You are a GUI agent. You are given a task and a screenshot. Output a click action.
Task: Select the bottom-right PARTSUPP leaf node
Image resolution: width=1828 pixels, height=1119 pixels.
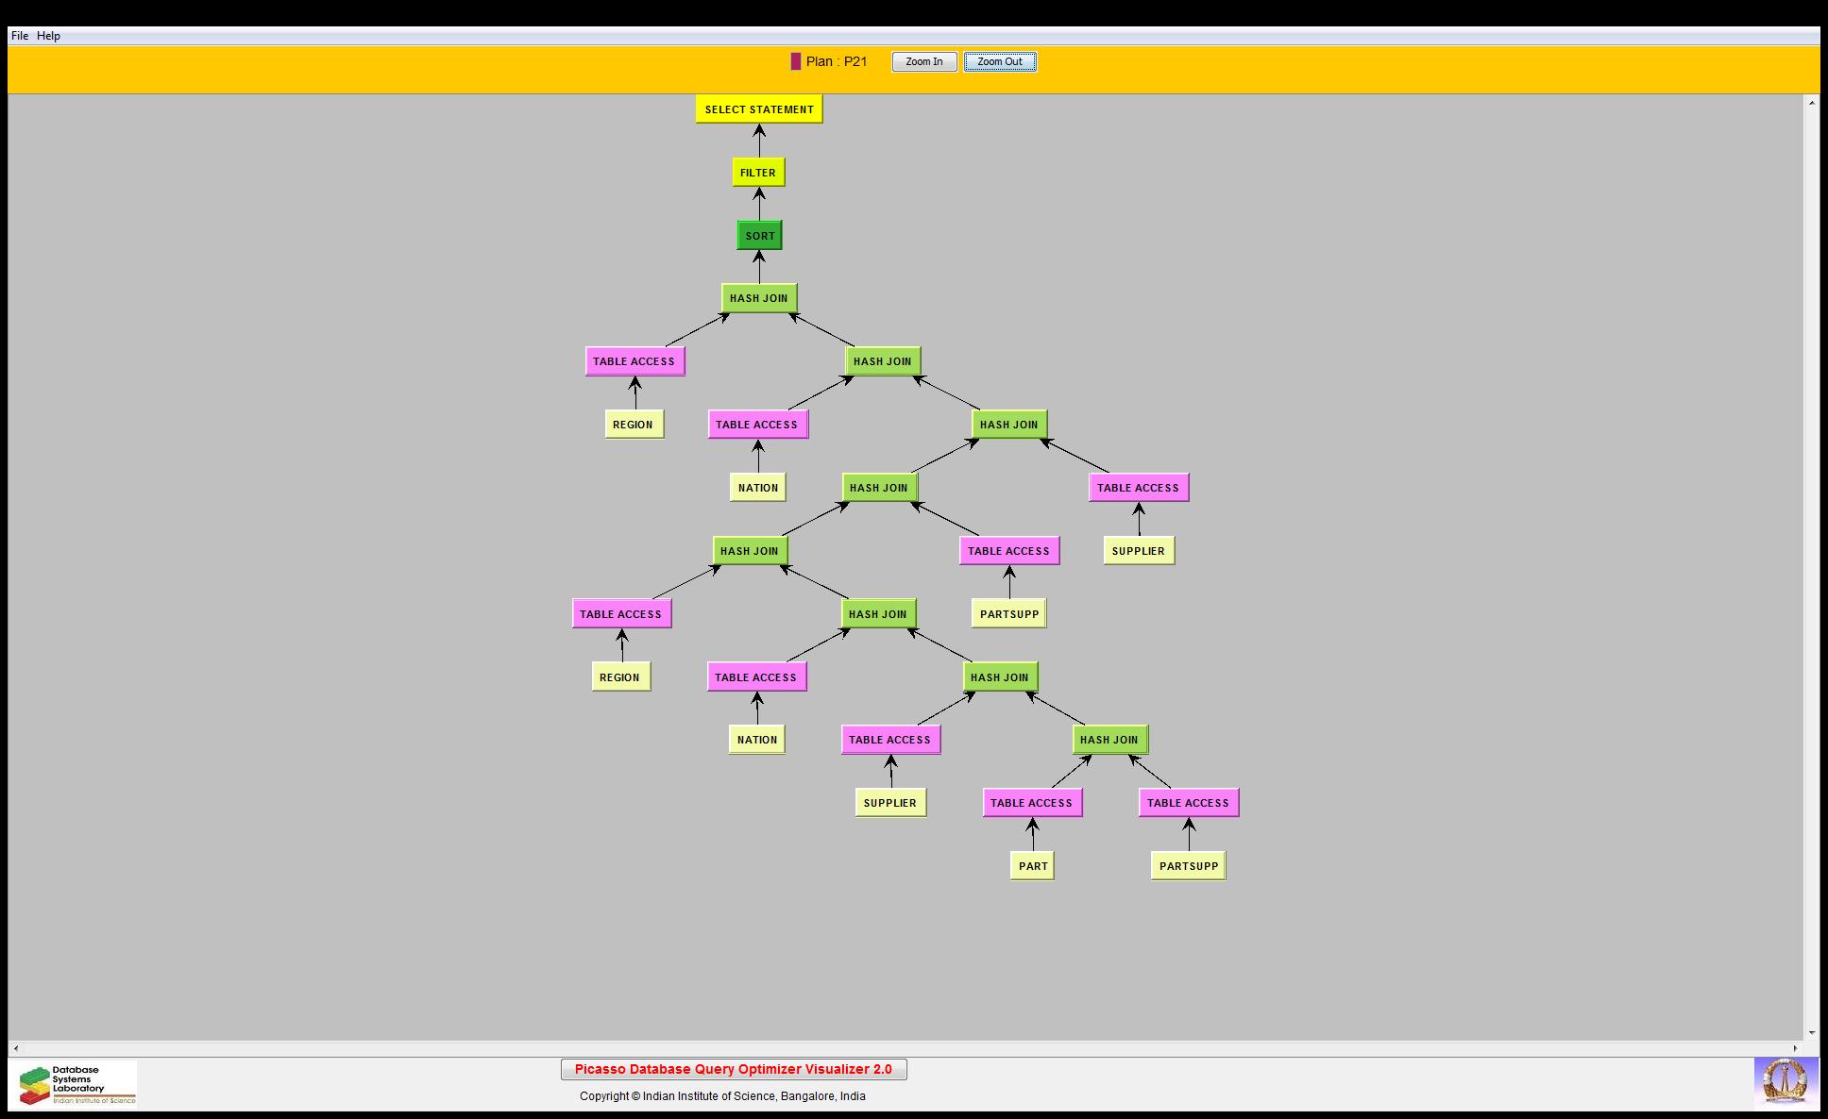[x=1188, y=866]
